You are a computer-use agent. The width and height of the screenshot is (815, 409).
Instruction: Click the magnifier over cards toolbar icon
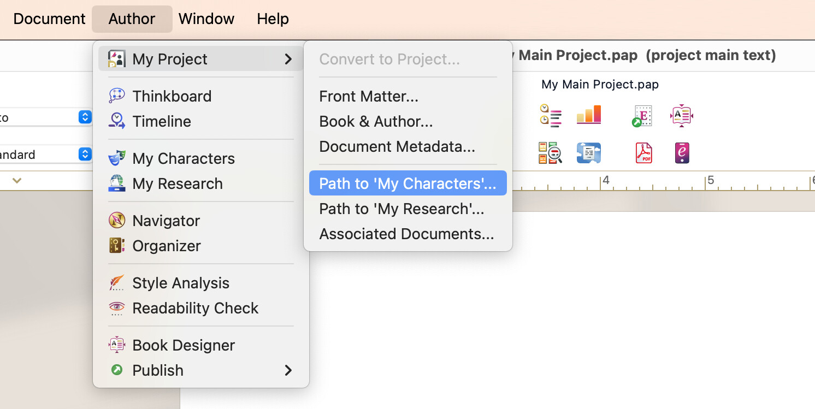tap(550, 153)
